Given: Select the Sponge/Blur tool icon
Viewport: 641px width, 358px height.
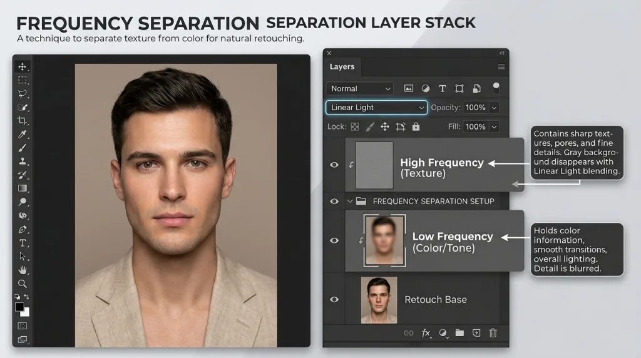Looking at the screenshot, I should point(22,215).
